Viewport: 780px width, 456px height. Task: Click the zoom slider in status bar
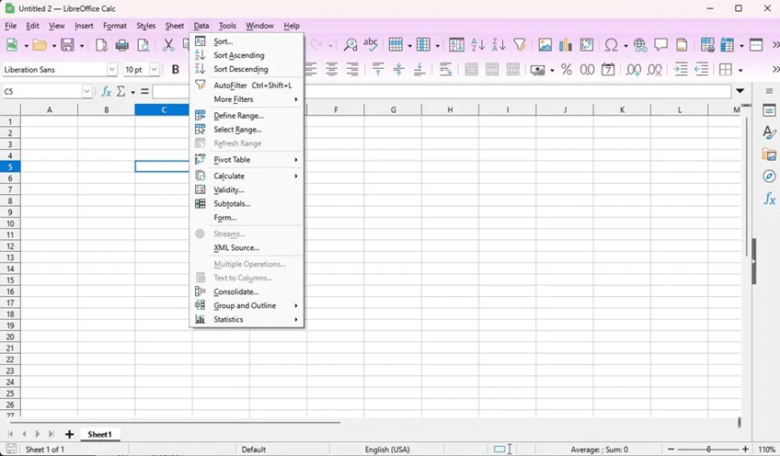pyautogui.click(x=708, y=450)
